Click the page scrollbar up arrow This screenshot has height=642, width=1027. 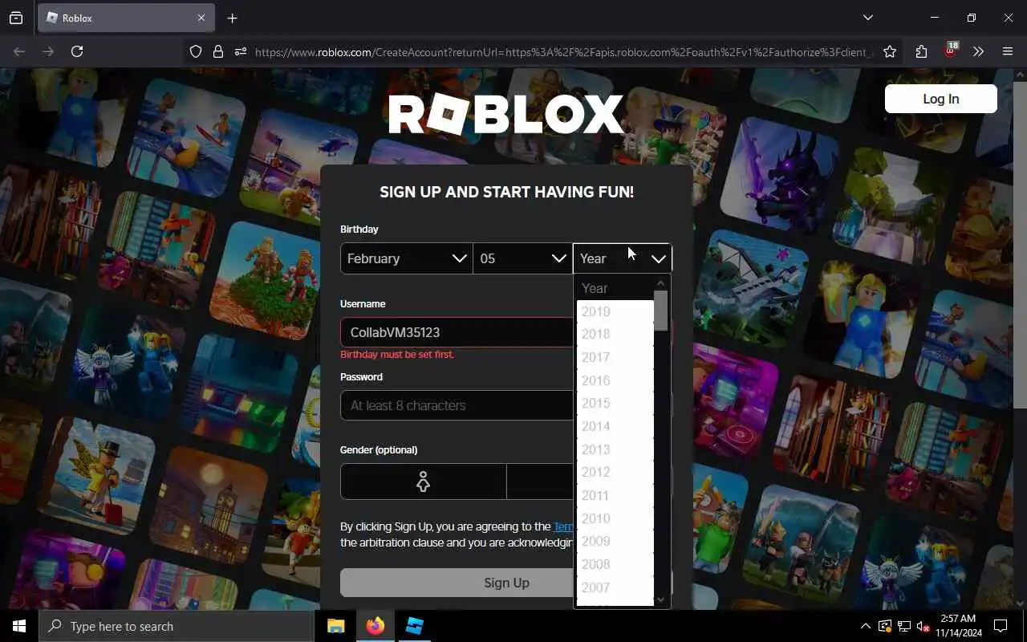click(x=1020, y=75)
